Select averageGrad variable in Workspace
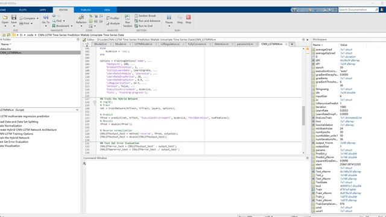This screenshot has width=386, height=217. pyautogui.click(x=324, y=49)
